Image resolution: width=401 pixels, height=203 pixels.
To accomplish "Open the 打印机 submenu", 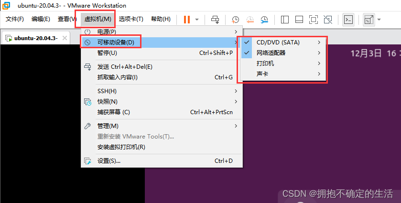I will tap(283, 64).
